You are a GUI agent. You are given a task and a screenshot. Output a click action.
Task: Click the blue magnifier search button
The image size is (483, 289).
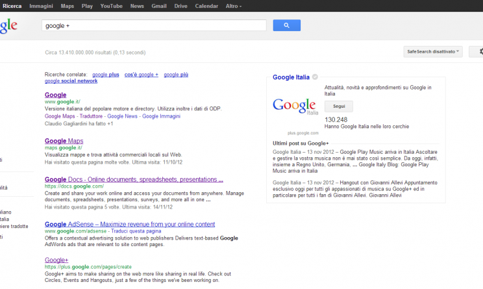[x=286, y=25]
